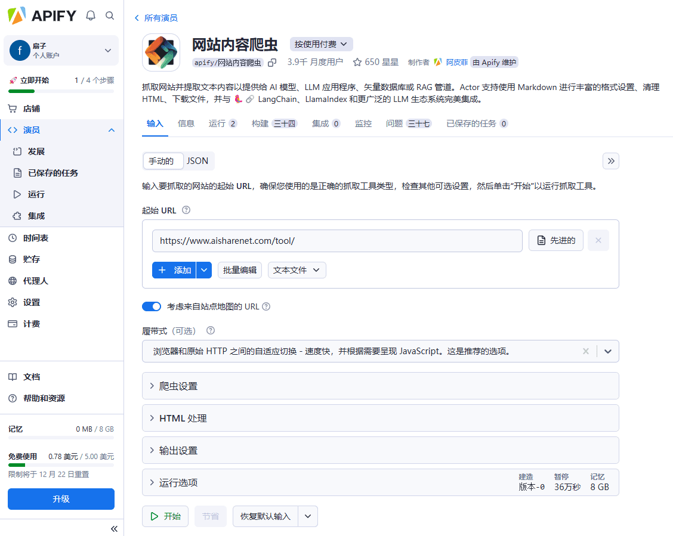
Task: Click the 650 星星 star icon
Action: click(357, 62)
